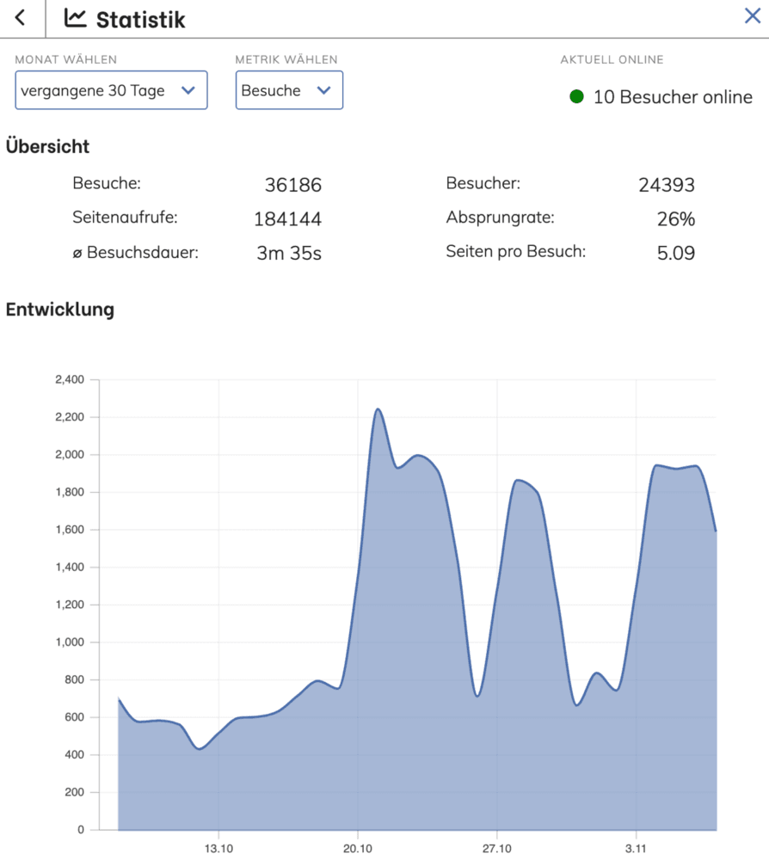Click the 2,200 peak on the chart

[x=379, y=411]
